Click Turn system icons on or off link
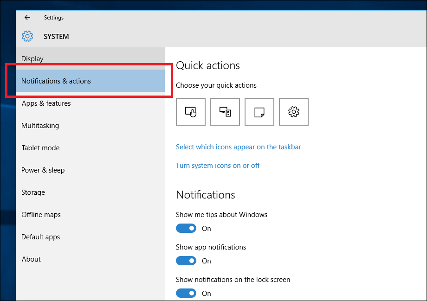 (x=218, y=166)
